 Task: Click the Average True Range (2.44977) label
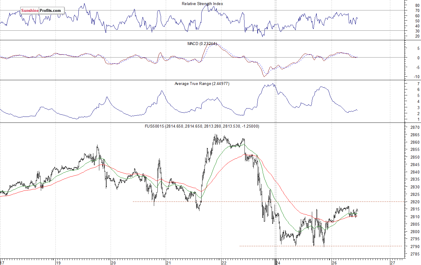coord(202,83)
